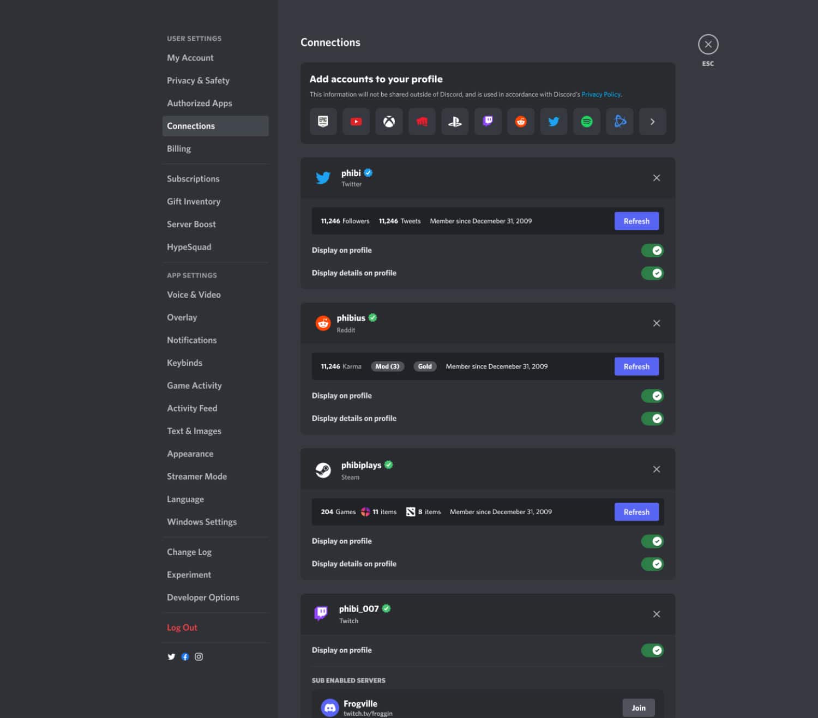The width and height of the screenshot is (818, 718).
Task: Go to HypeSquad section
Action: [x=215, y=247]
